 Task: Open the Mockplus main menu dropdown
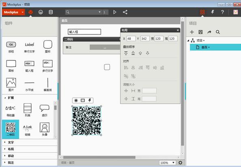point(13,12)
